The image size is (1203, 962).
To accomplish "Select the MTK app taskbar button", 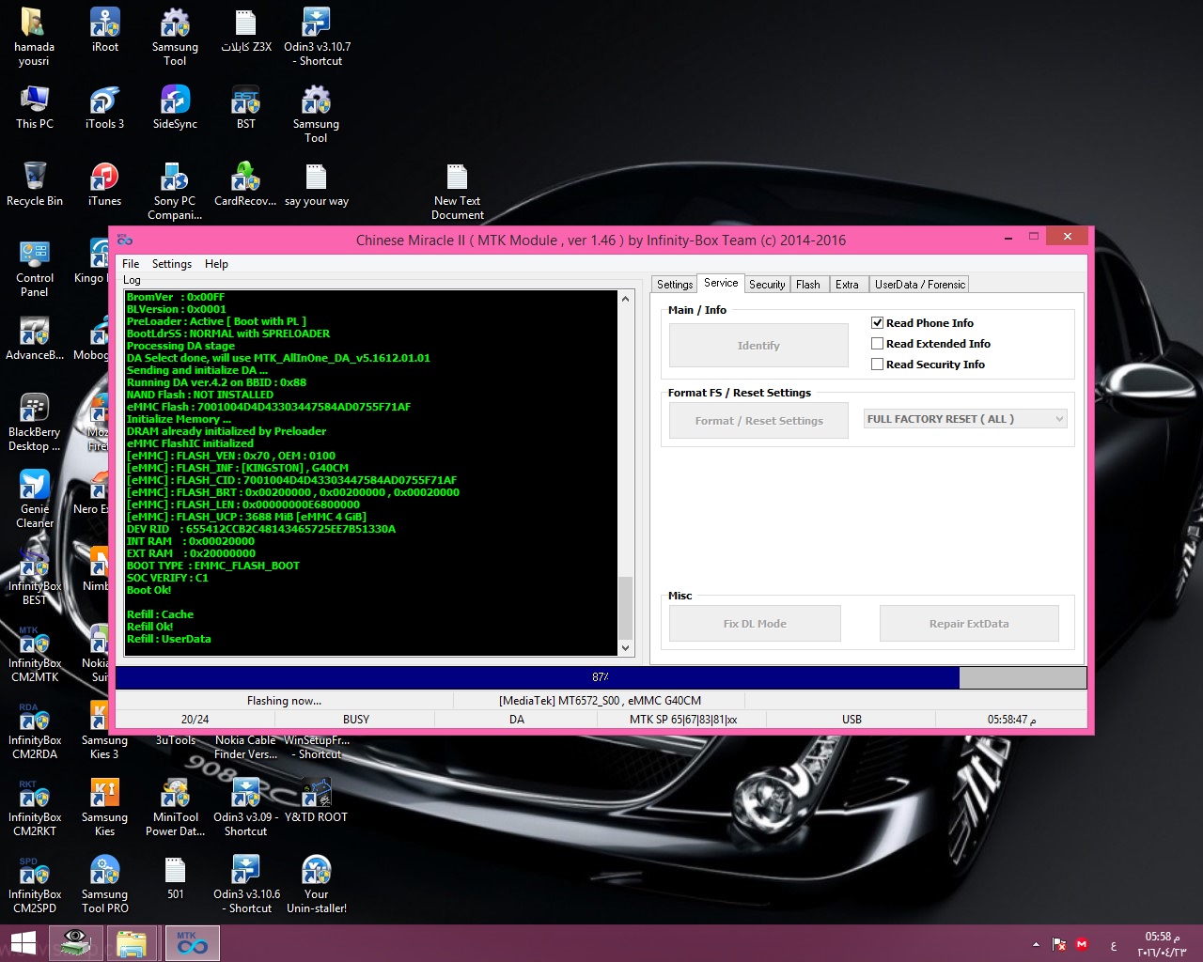I will tap(193, 943).
